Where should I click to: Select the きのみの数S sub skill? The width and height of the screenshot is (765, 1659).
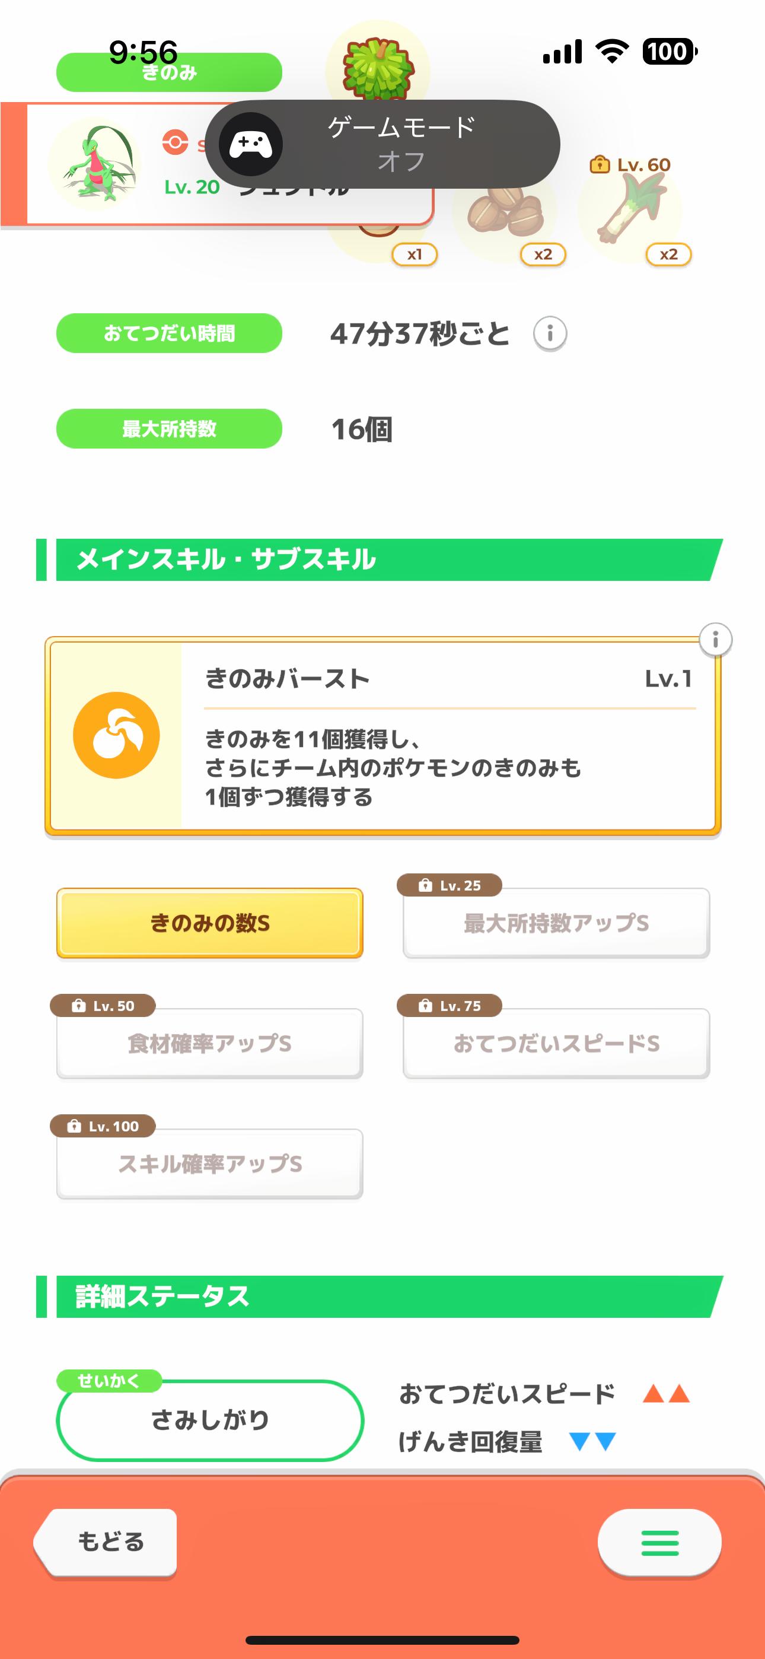pos(210,923)
